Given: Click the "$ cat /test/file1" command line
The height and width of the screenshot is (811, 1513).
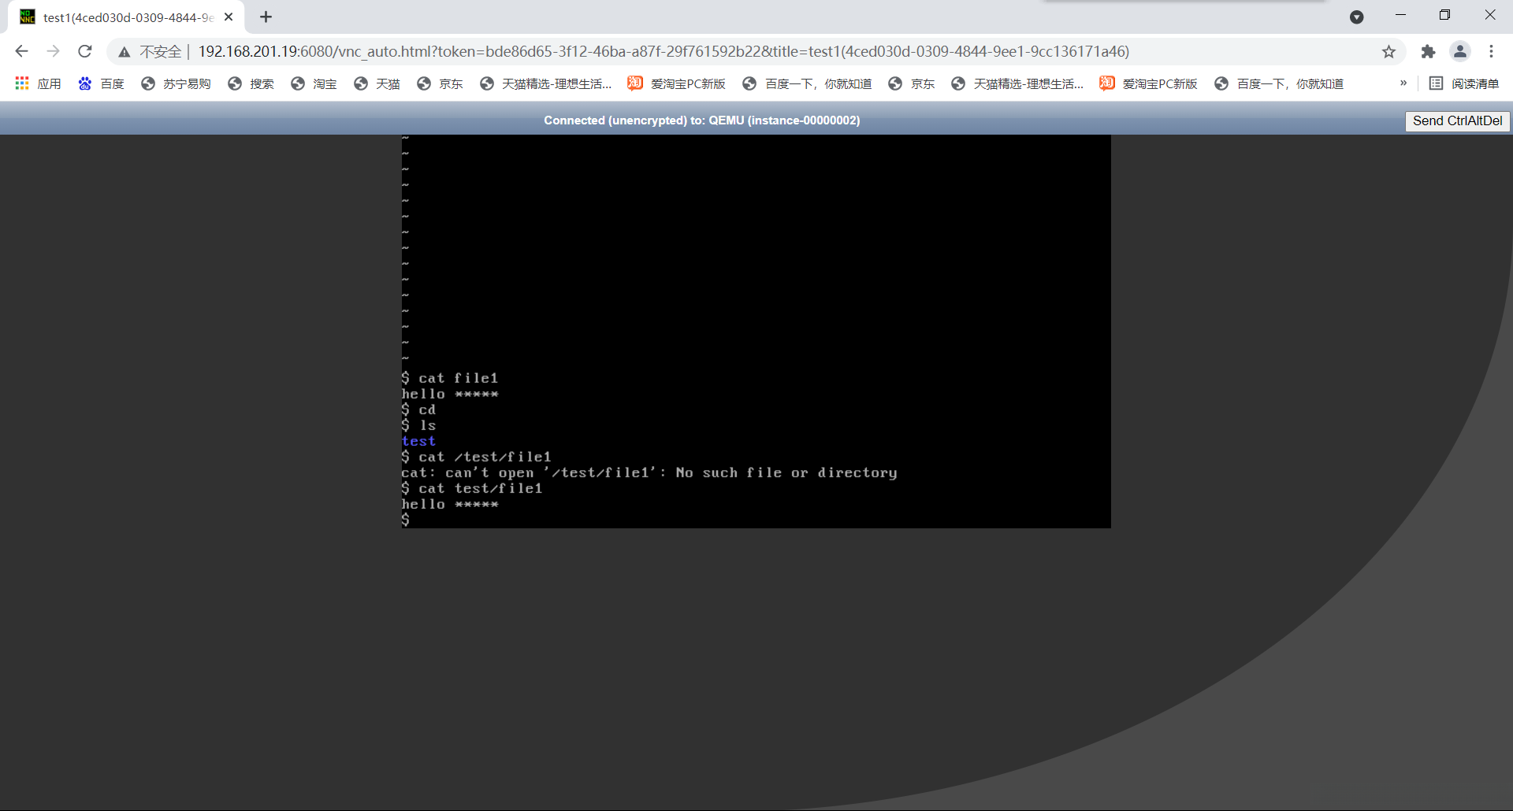Looking at the screenshot, I should pyautogui.click(x=476, y=457).
